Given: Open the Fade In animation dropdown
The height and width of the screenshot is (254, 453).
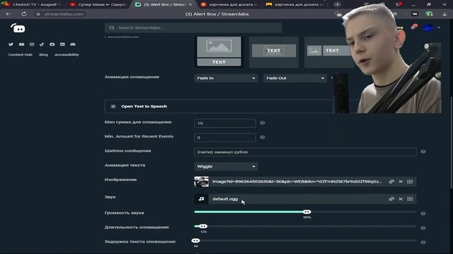Looking at the screenshot, I should click(226, 78).
